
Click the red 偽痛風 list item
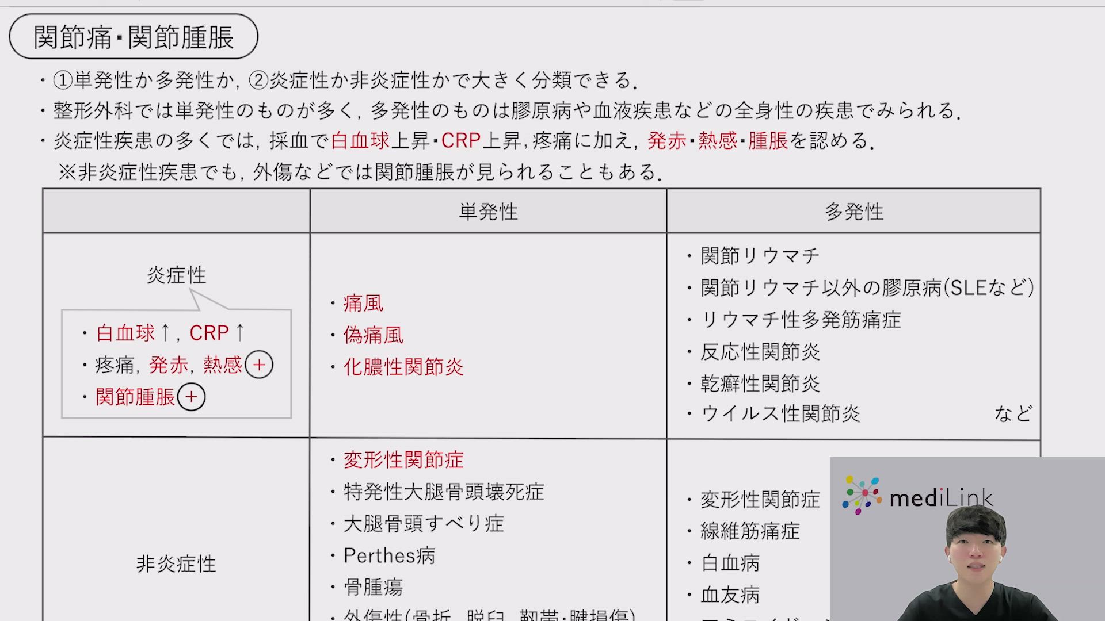pyautogui.click(x=373, y=335)
